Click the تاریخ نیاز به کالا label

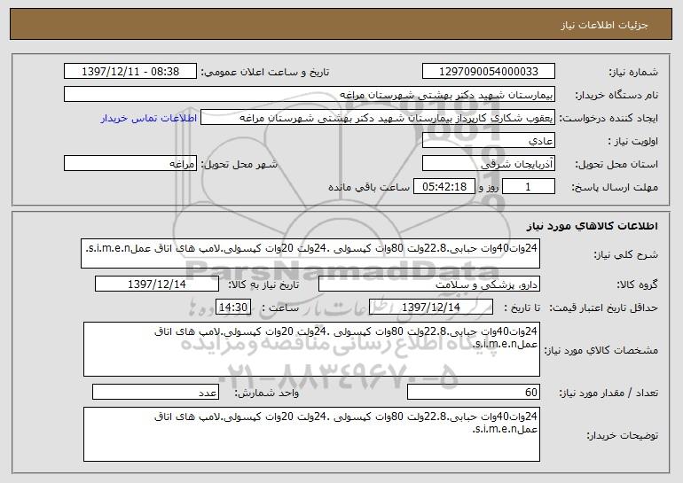click(264, 285)
